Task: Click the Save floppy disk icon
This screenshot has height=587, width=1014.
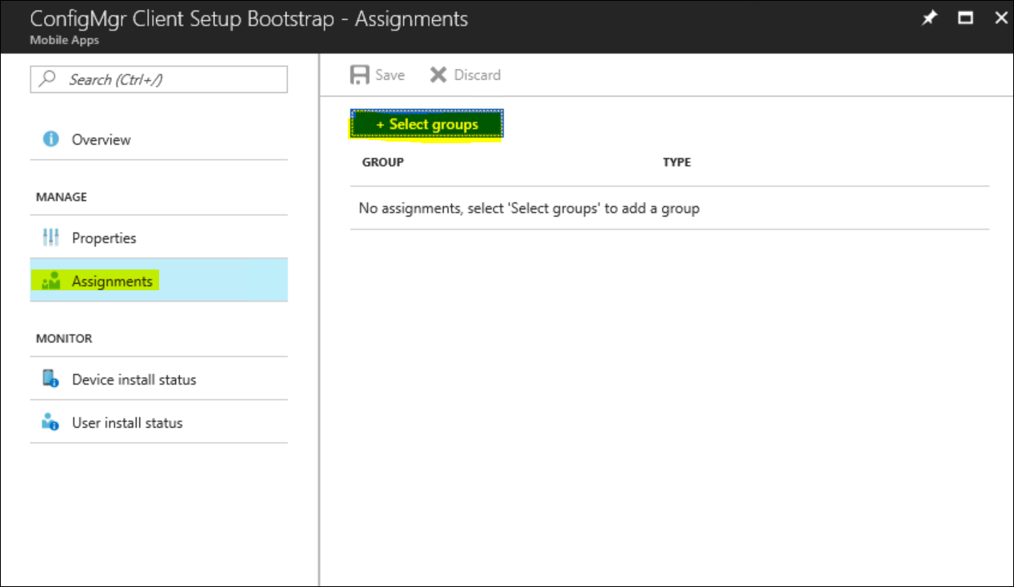Action: coord(360,75)
